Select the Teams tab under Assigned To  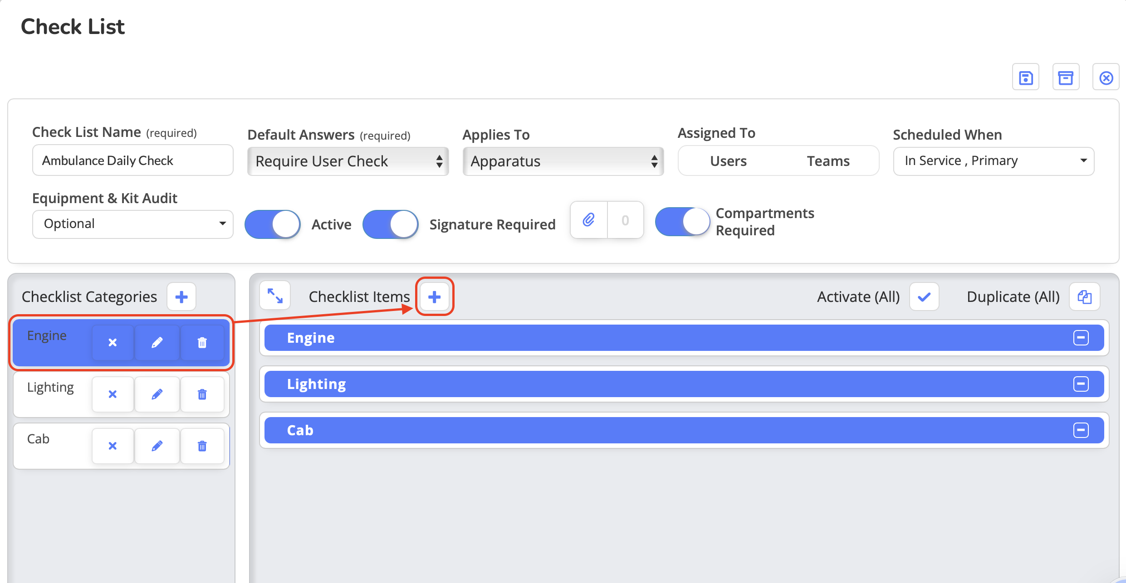[x=828, y=161]
